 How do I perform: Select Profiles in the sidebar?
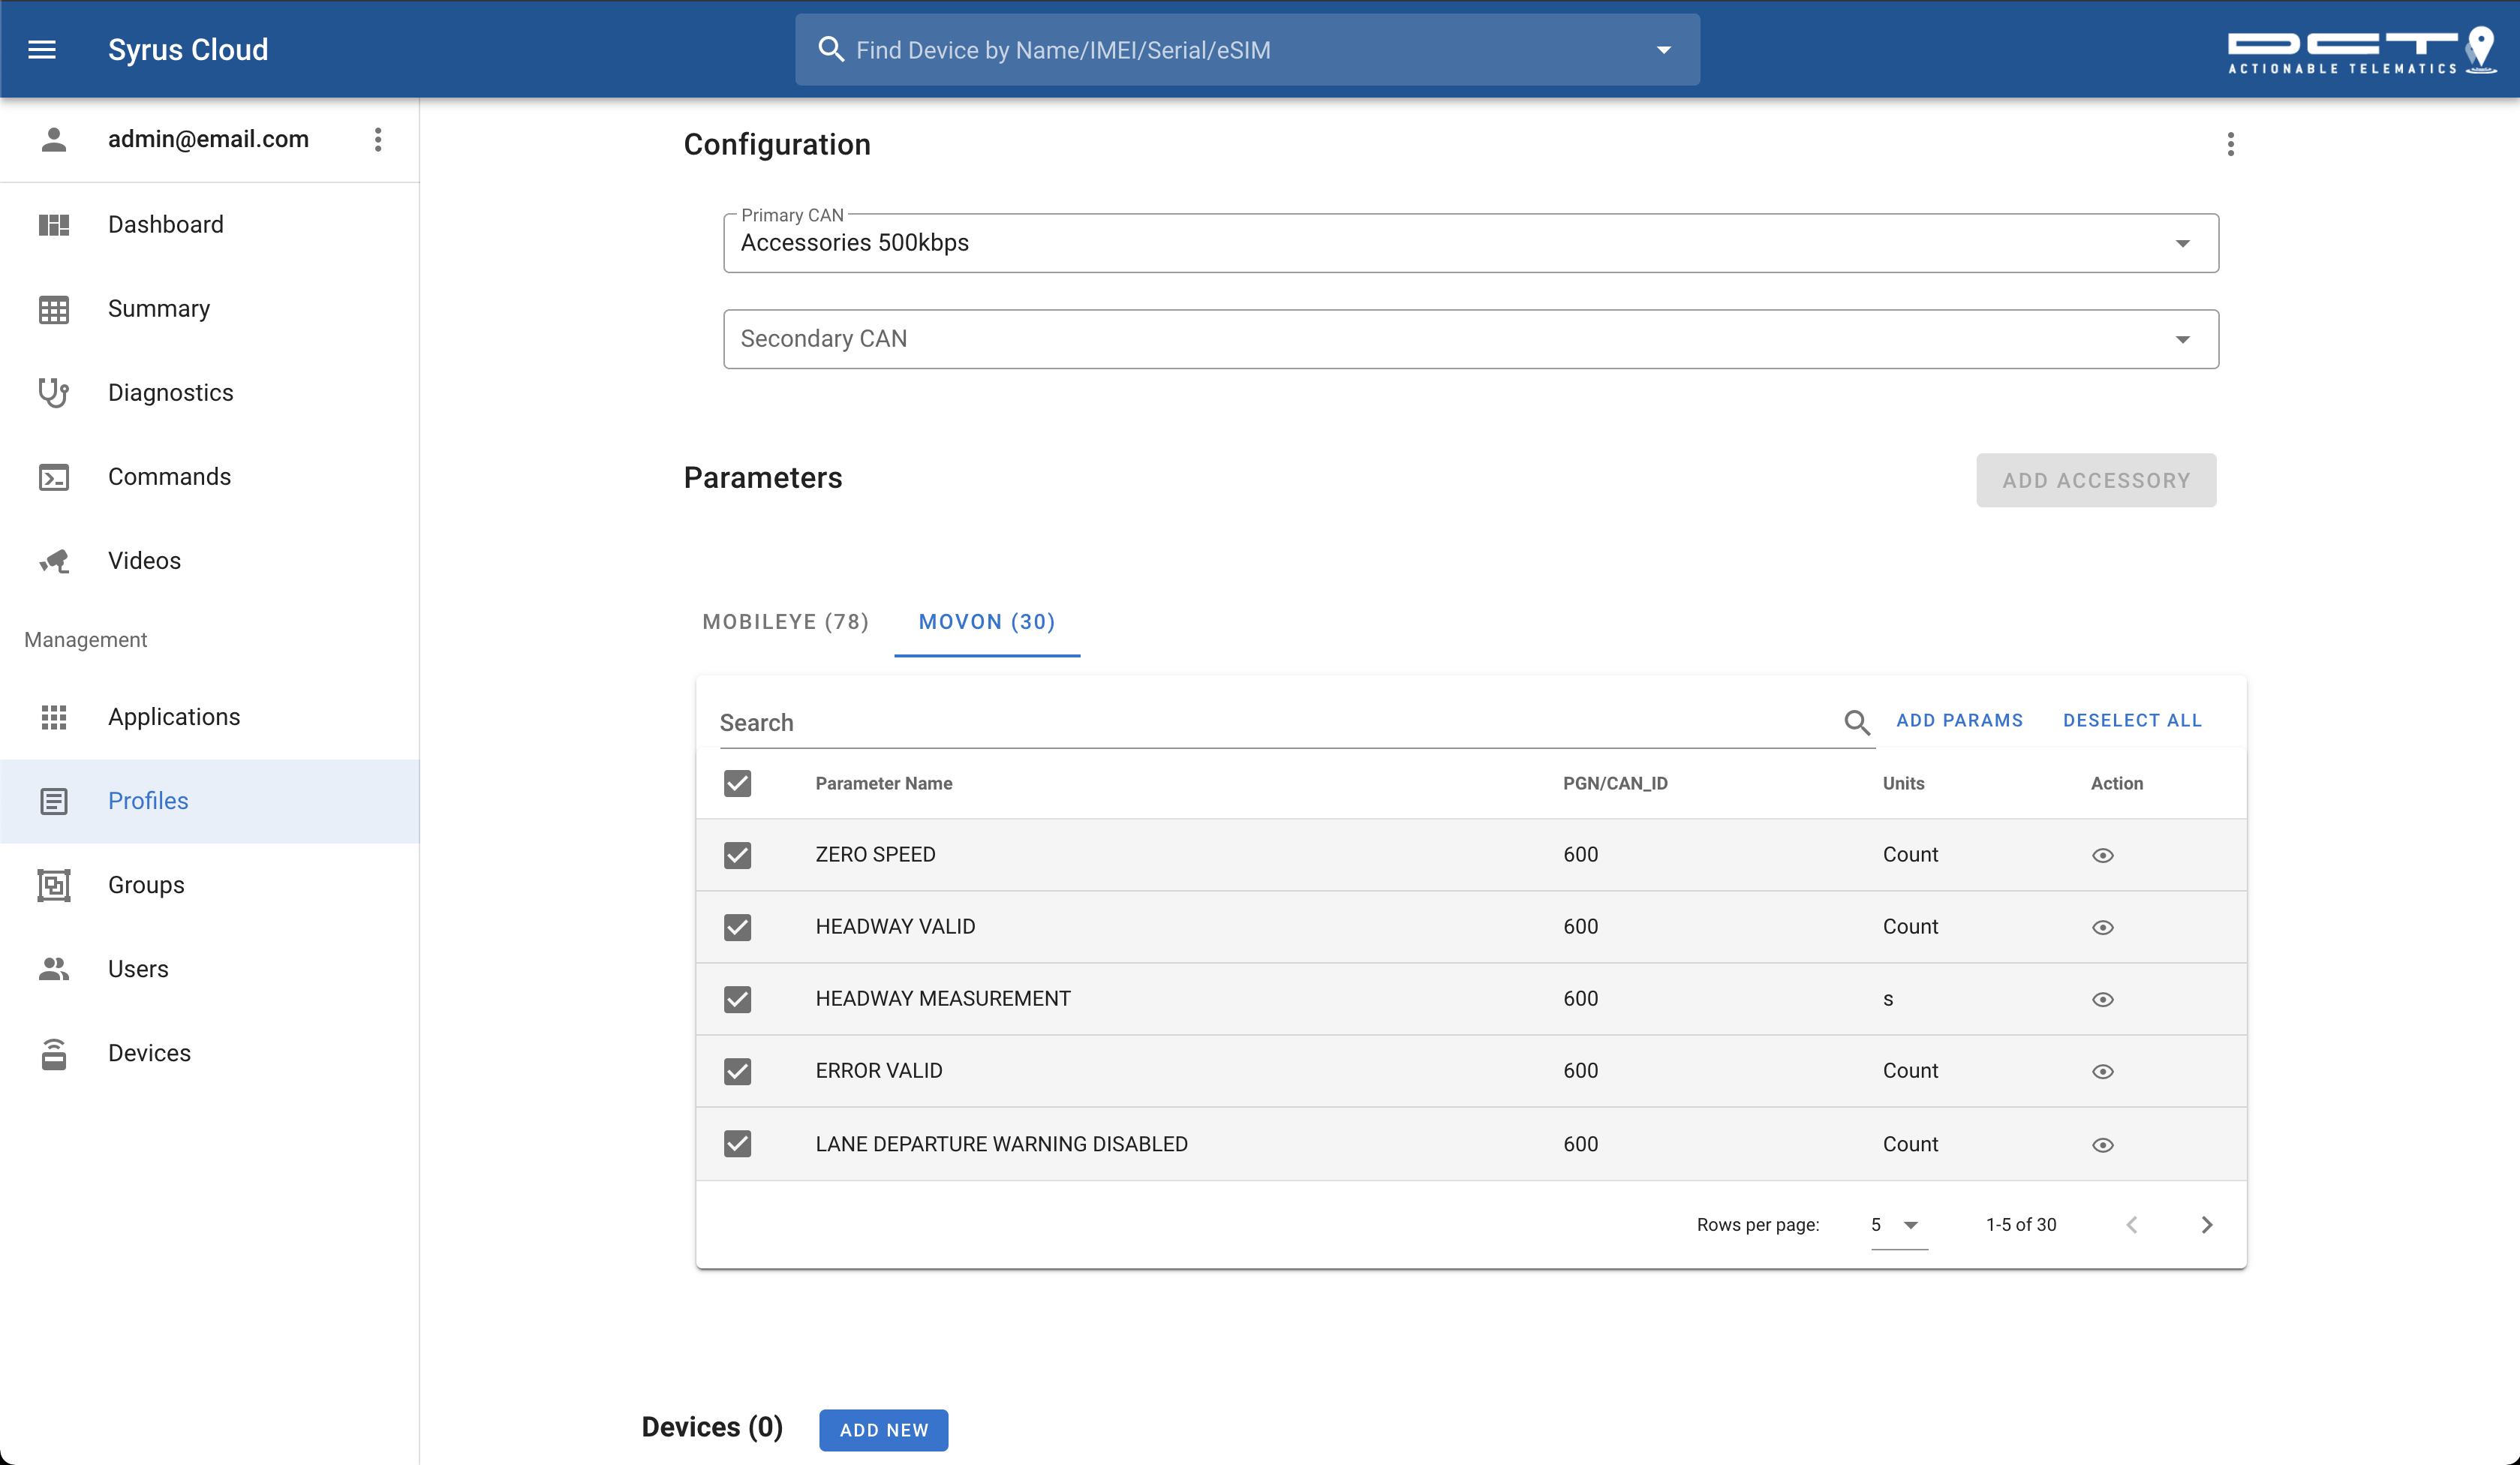210,801
